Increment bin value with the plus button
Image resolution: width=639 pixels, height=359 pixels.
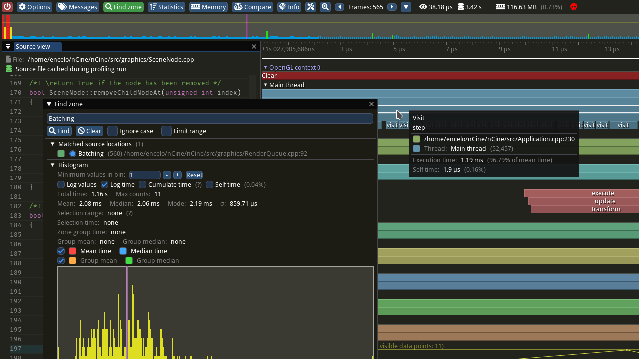(177, 175)
